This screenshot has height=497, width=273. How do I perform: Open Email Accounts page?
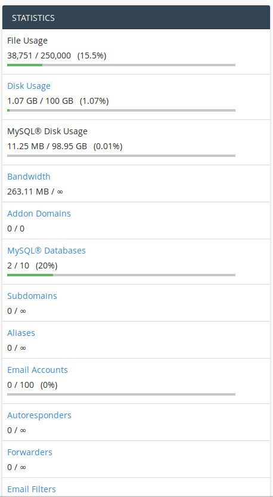tap(38, 370)
